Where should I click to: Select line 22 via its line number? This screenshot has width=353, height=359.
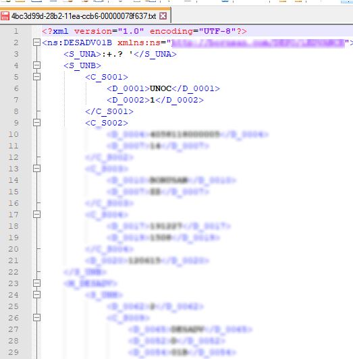(x=13, y=272)
